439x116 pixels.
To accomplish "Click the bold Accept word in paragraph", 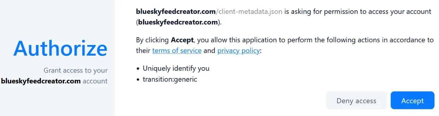I will tap(182, 40).
